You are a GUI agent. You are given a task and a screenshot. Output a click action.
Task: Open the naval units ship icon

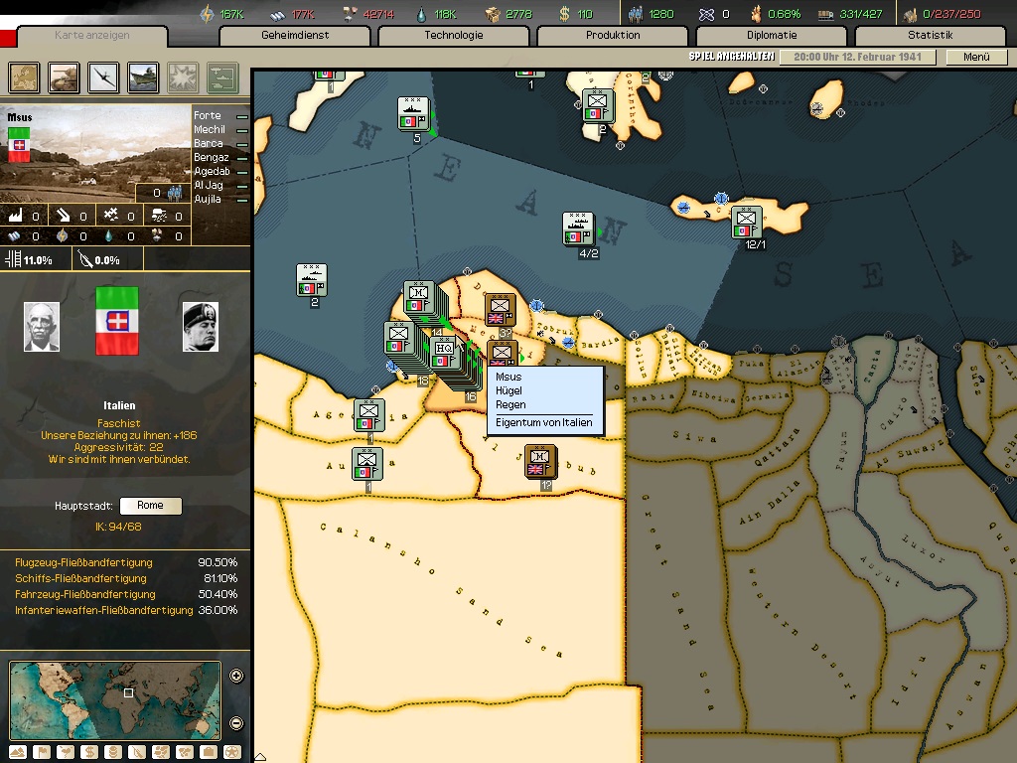[x=144, y=76]
